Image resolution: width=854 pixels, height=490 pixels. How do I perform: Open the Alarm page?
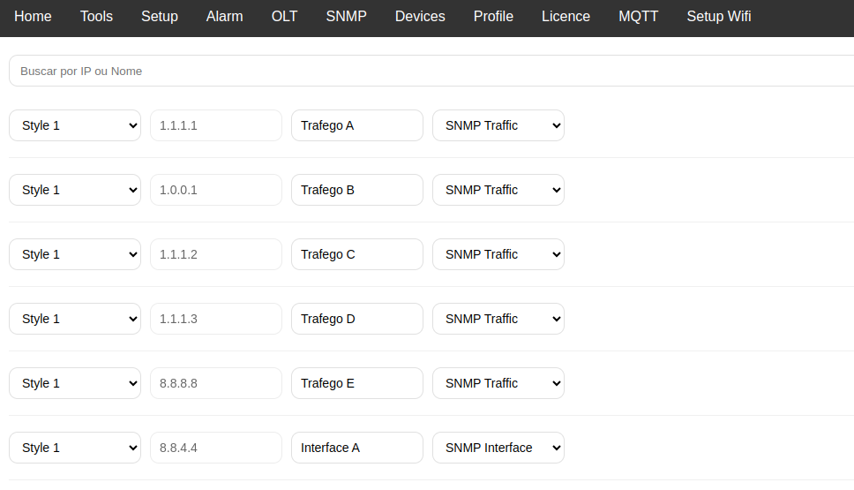coord(224,16)
